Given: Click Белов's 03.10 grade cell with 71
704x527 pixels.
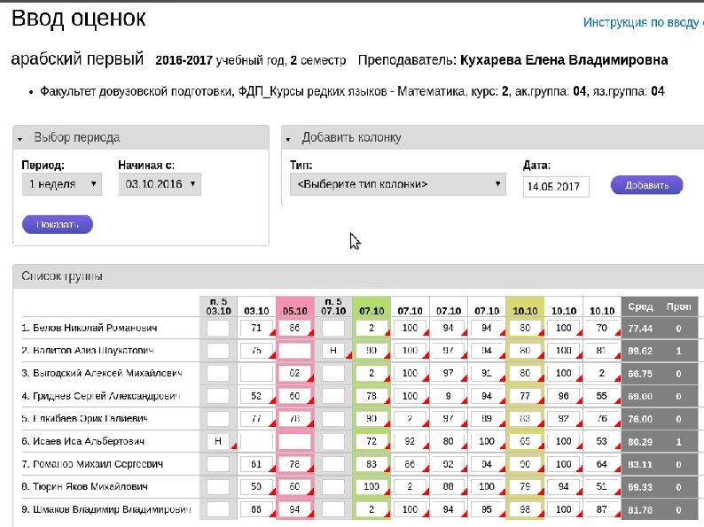Looking at the screenshot, I should click(x=256, y=328).
